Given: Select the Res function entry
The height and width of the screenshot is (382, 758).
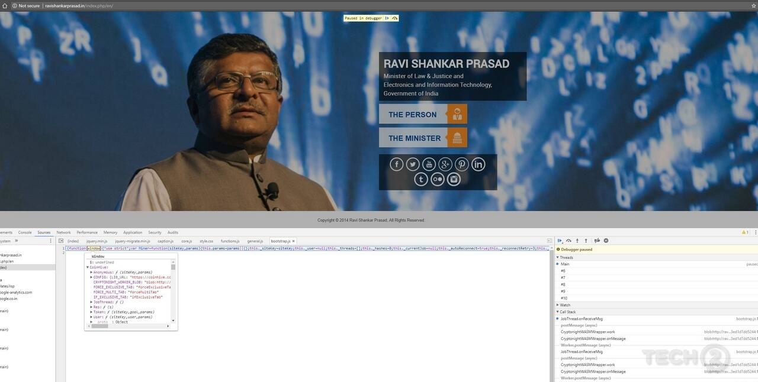Looking at the screenshot, I should point(104,307).
